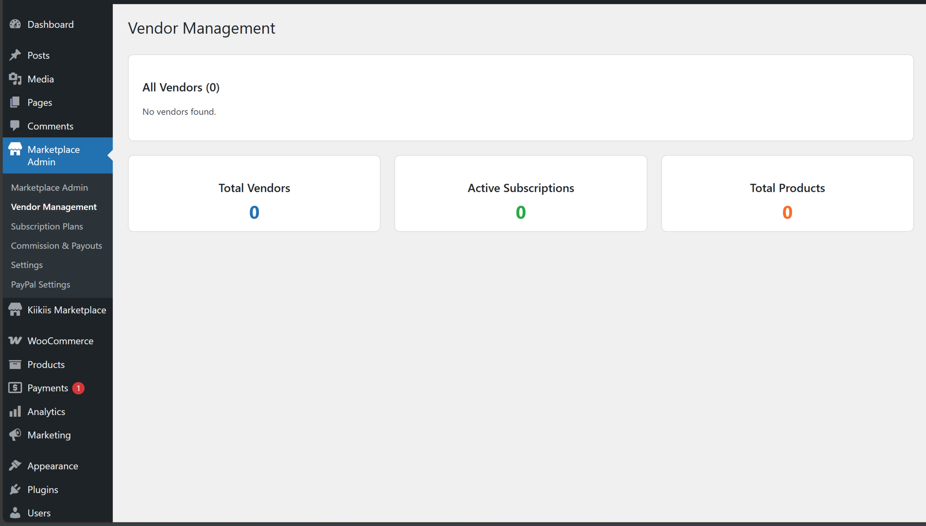The height and width of the screenshot is (526, 926).
Task: Click the Vendor Management page heading
Action: (x=201, y=28)
